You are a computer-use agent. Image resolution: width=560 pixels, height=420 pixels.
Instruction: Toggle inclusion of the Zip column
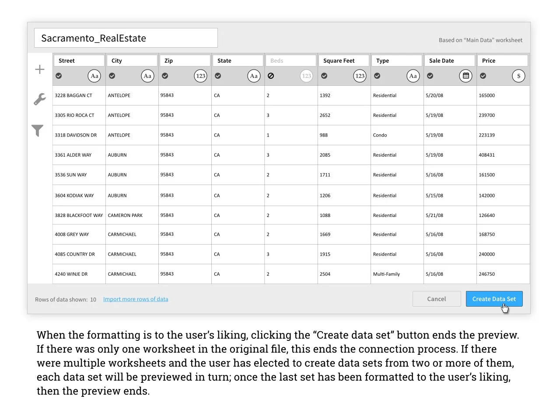pyautogui.click(x=165, y=76)
